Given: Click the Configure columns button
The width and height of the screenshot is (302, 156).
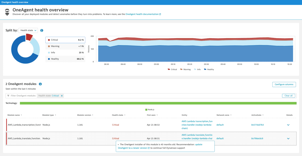Looking at the screenshot, I should pos(284,84).
